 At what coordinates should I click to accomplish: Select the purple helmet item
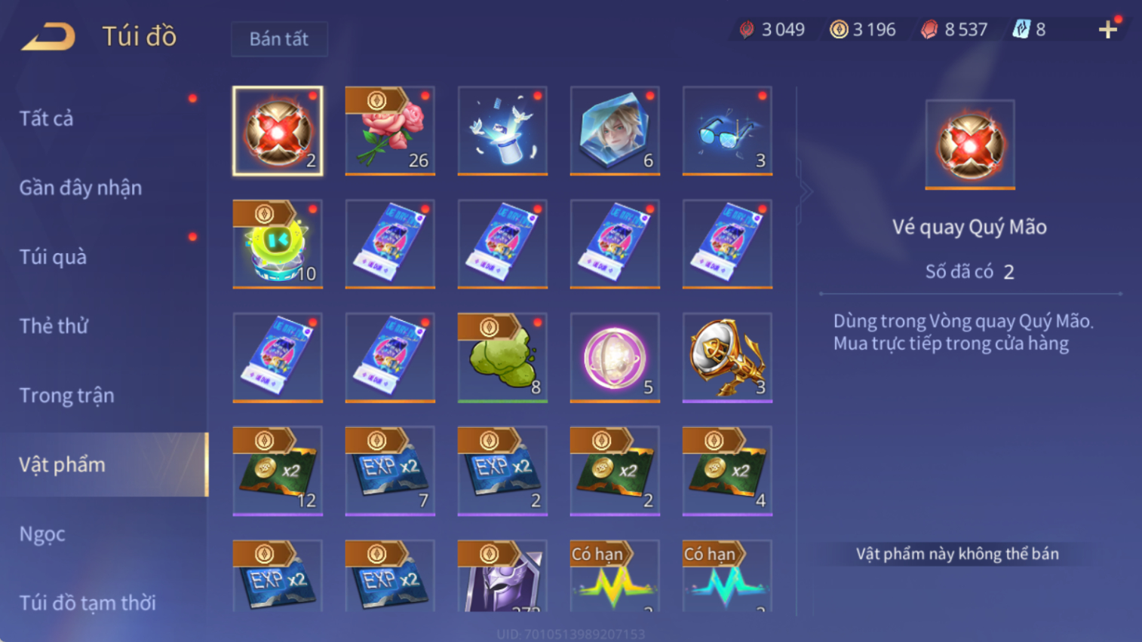point(502,576)
